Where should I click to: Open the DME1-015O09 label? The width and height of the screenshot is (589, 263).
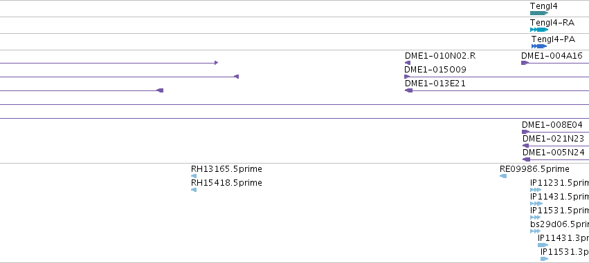435,69
